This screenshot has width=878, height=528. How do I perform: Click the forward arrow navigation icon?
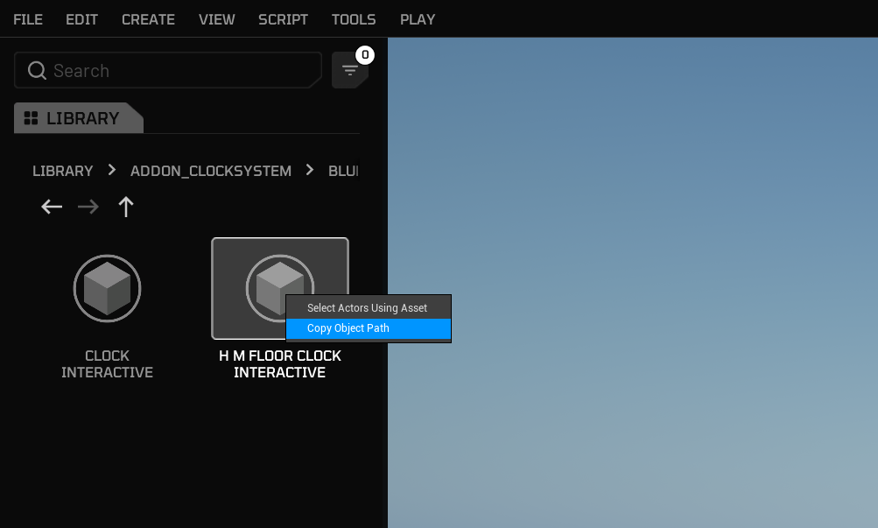pyautogui.click(x=88, y=208)
